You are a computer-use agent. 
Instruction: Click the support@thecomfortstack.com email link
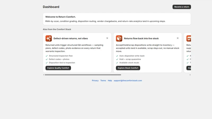[x=128, y=81]
